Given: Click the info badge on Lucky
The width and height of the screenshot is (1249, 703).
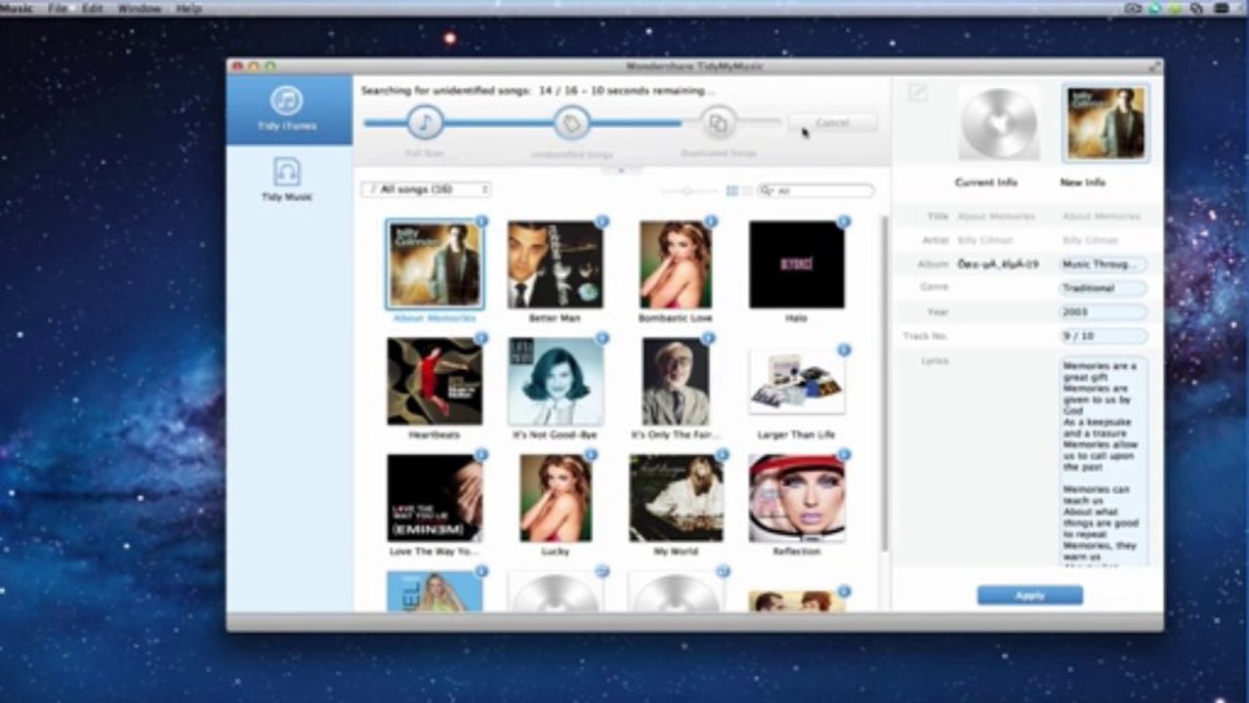Looking at the screenshot, I should pos(590,455).
